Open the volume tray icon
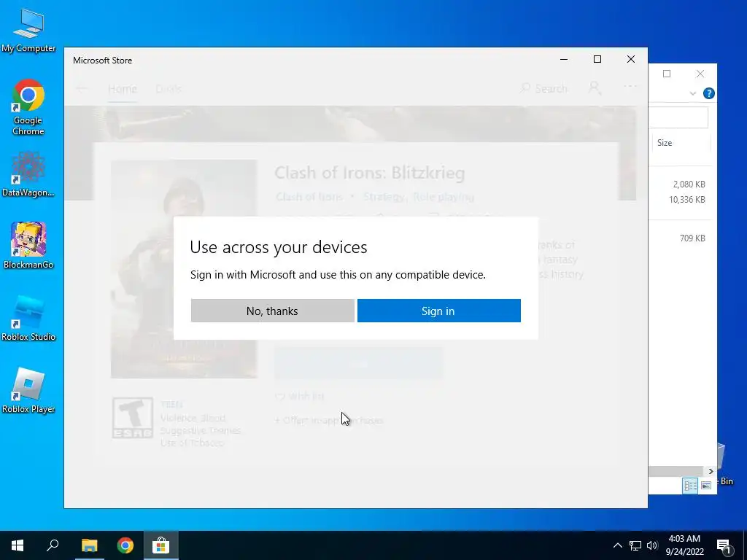The height and width of the screenshot is (560, 747). click(x=652, y=545)
